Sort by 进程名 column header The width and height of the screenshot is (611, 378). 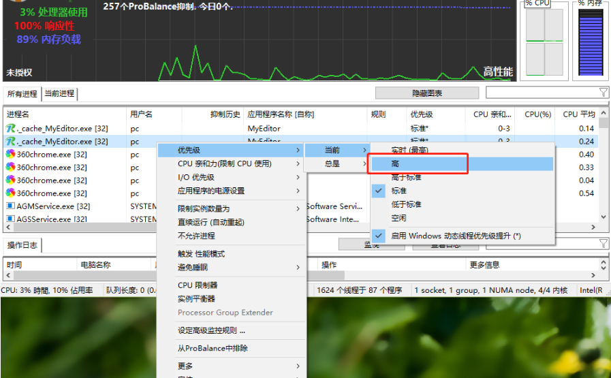pyautogui.click(x=65, y=114)
